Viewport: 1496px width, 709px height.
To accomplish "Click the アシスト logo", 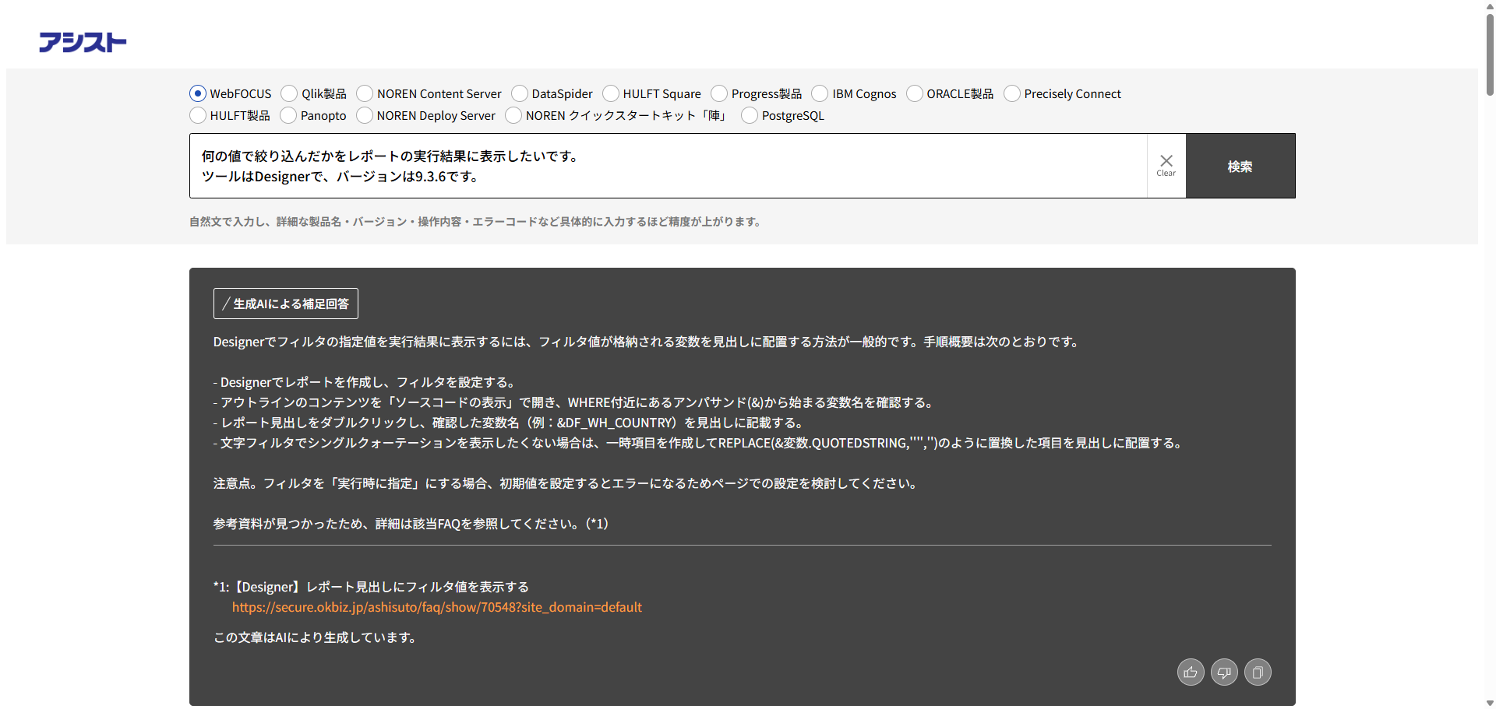I will click(x=83, y=42).
